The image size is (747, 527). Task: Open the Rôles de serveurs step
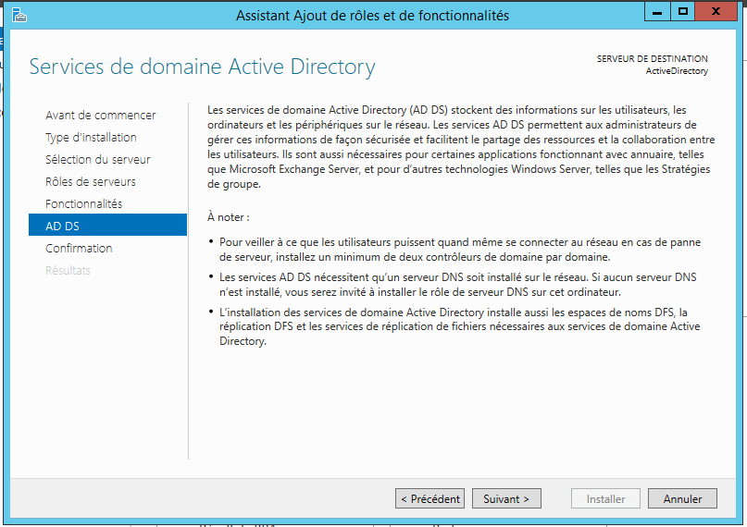click(91, 182)
